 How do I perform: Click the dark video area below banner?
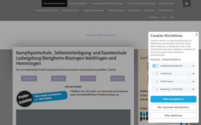coord(73,117)
